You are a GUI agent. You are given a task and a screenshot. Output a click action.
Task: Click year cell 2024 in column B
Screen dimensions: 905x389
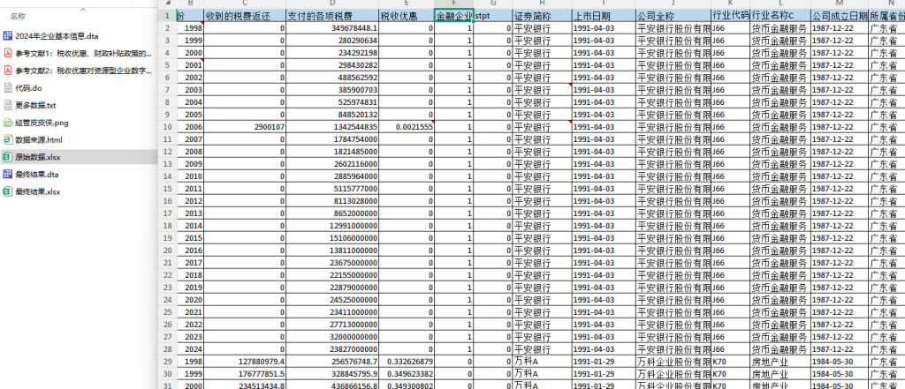(189, 349)
